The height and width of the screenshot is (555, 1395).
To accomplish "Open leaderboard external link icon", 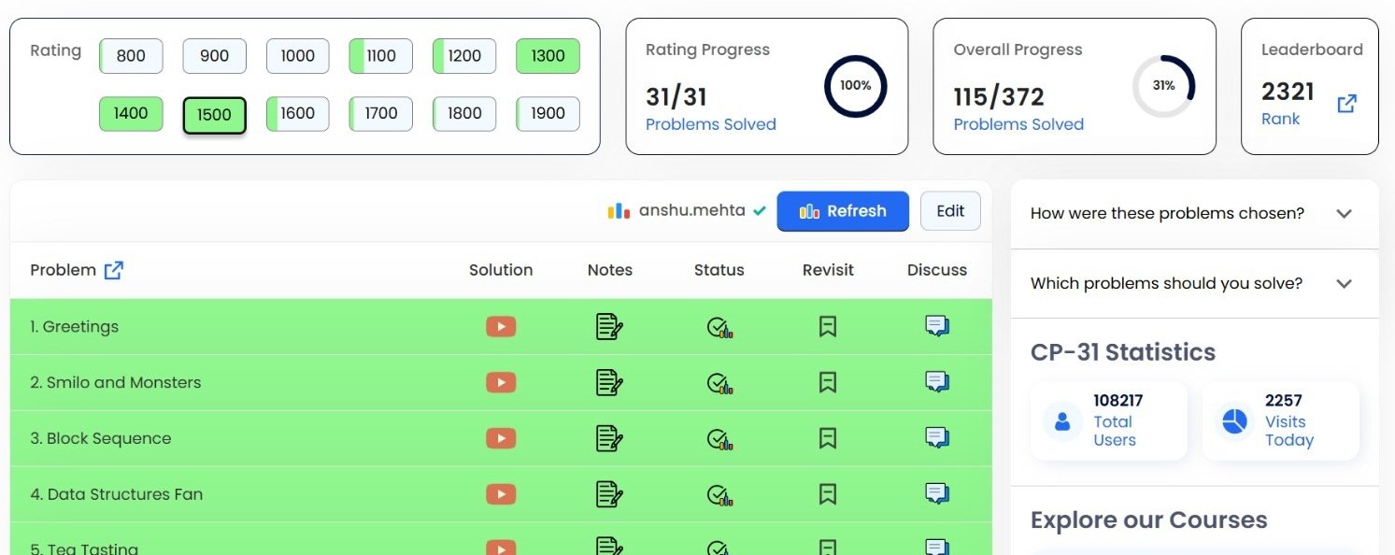I will point(1346,104).
